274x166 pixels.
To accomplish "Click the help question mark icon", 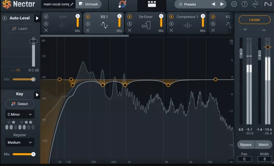I will coord(245,4).
